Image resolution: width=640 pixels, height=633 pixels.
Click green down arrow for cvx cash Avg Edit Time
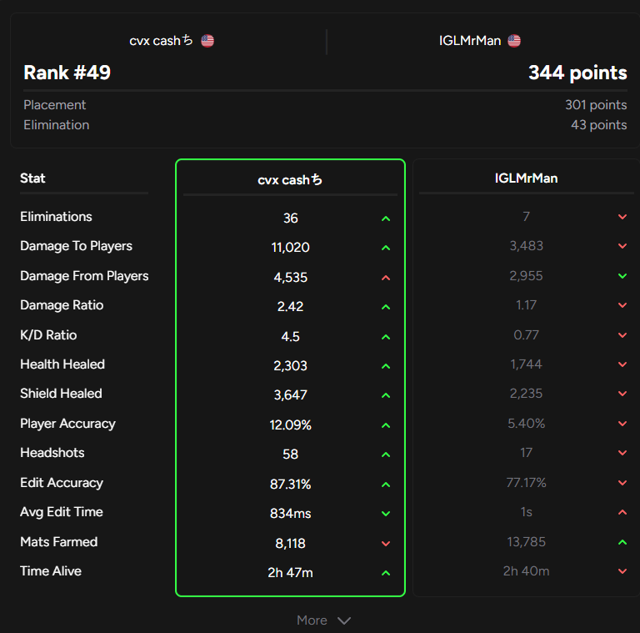coord(386,514)
